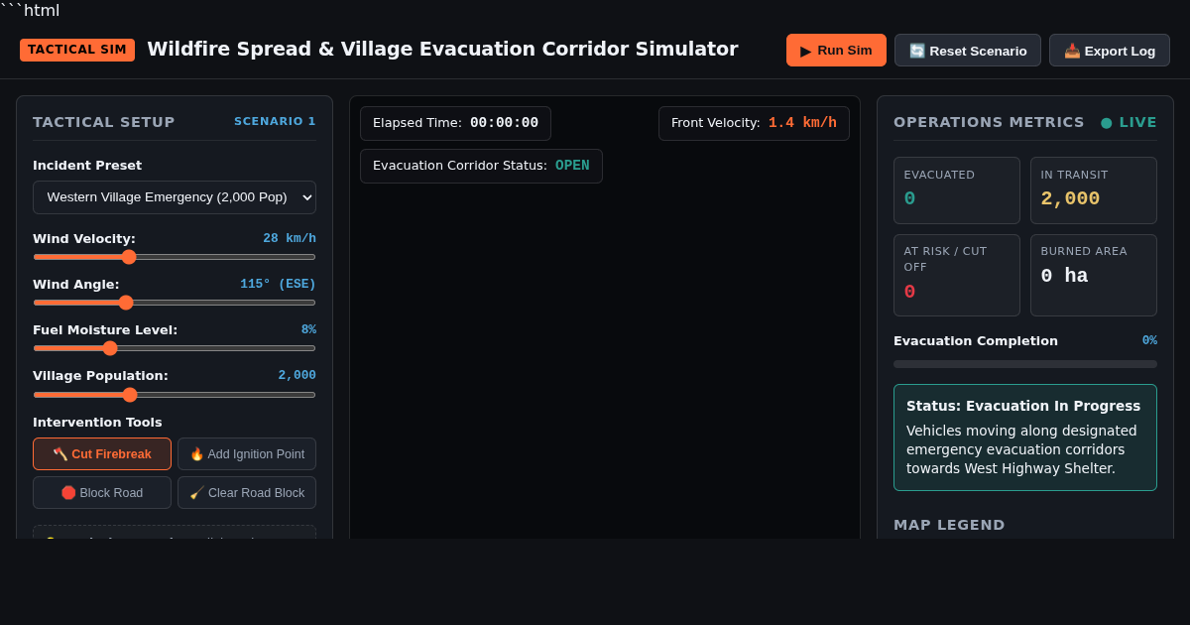
Task: Click the Evacuated metric card
Action: point(957,190)
